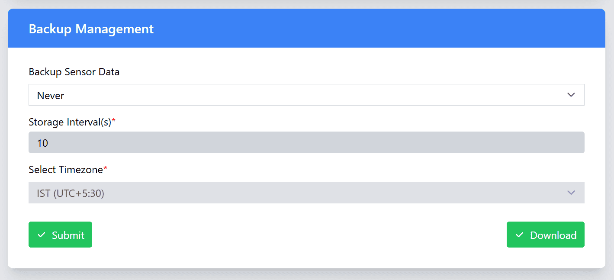
Task: Click the Backup Management header title
Action: click(x=91, y=29)
